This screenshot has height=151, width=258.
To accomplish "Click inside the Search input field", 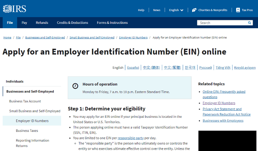I will [x=222, y=23].
